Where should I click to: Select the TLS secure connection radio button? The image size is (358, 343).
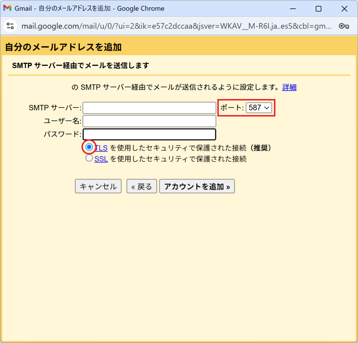click(89, 147)
